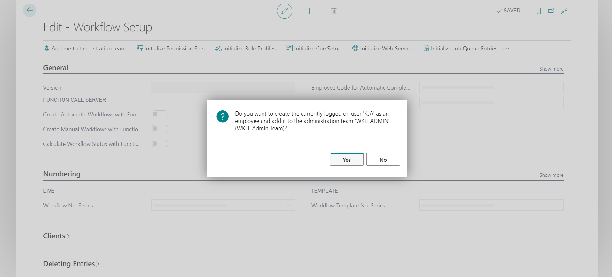This screenshot has height=277, width=612.
Task: Click the trash delete icon
Action: pyautogui.click(x=333, y=11)
